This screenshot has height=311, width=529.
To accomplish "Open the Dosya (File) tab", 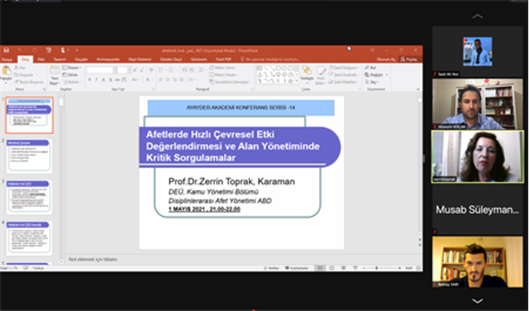I will pos(7,59).
